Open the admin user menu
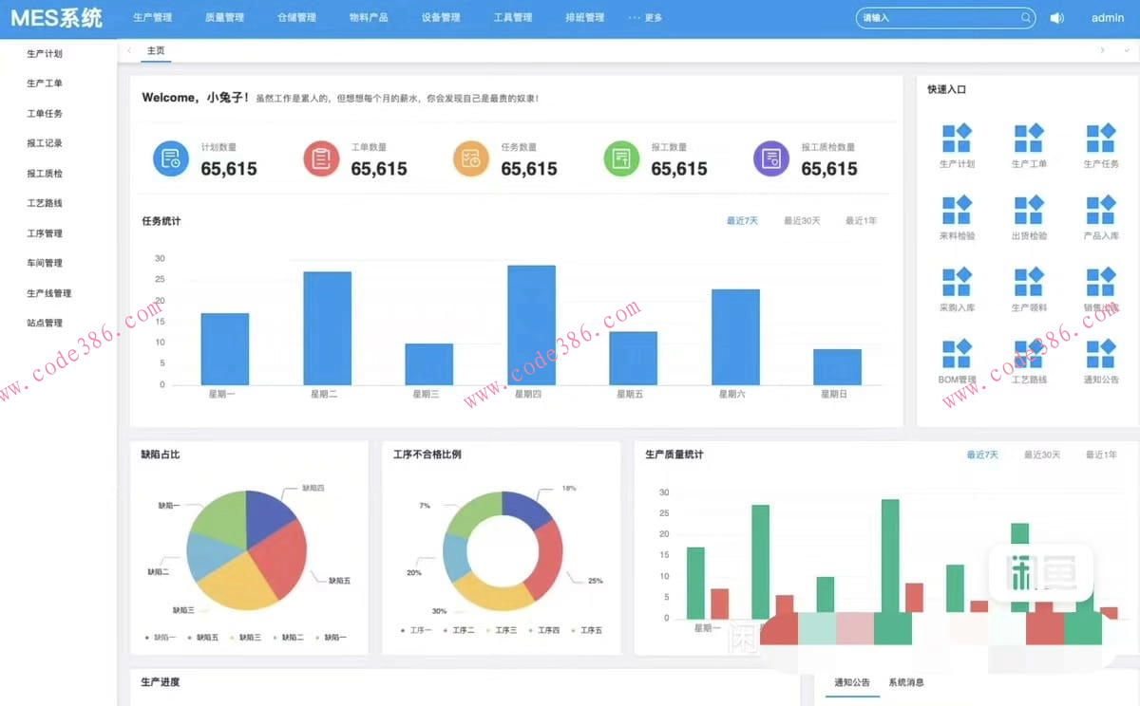 tap(1108, 18)
